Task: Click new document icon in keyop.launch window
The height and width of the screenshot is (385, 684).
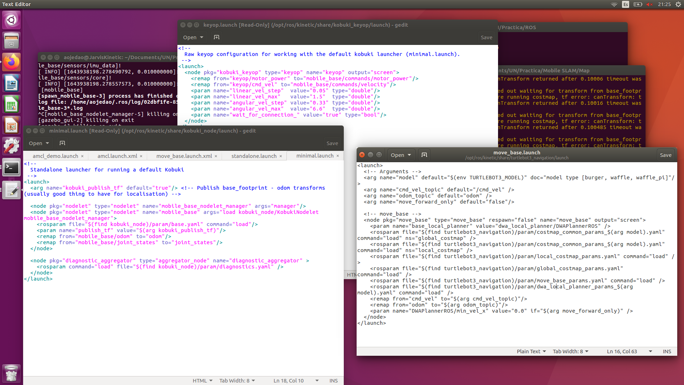Action: 217,37
